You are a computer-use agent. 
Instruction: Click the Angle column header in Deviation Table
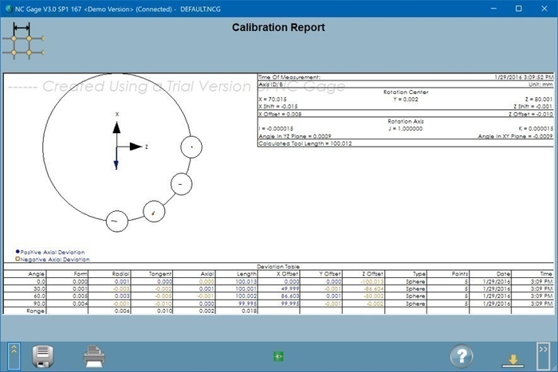coord(37,273)
